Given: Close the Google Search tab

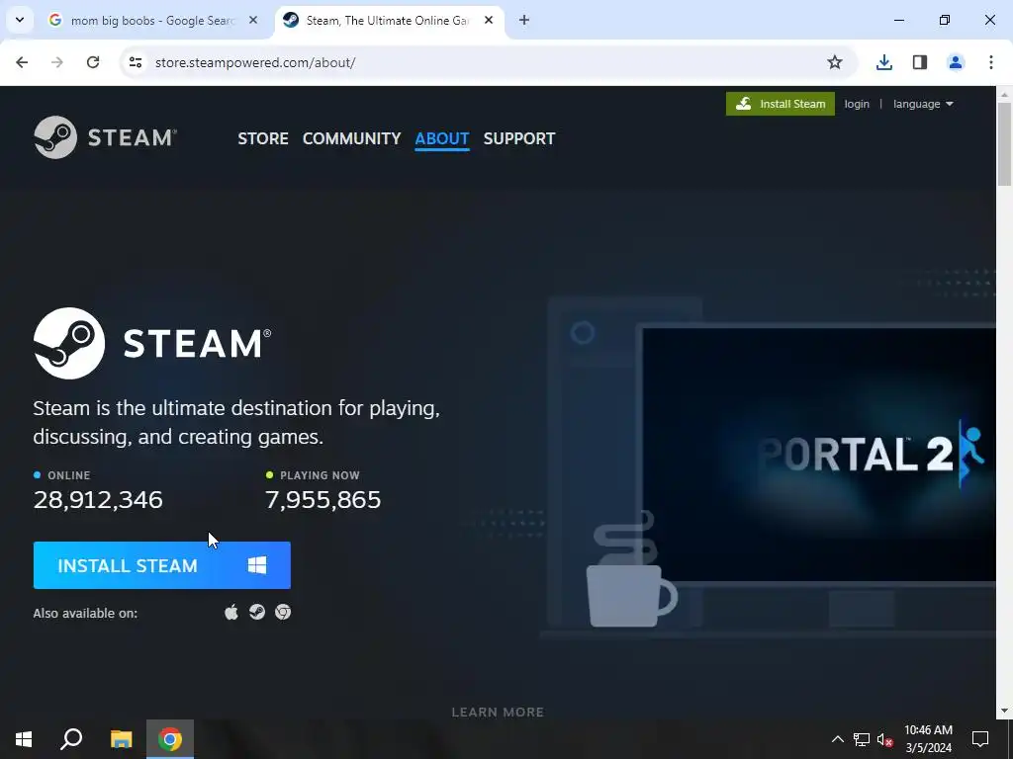Looking at the screenshot, I should pos(253,20).
